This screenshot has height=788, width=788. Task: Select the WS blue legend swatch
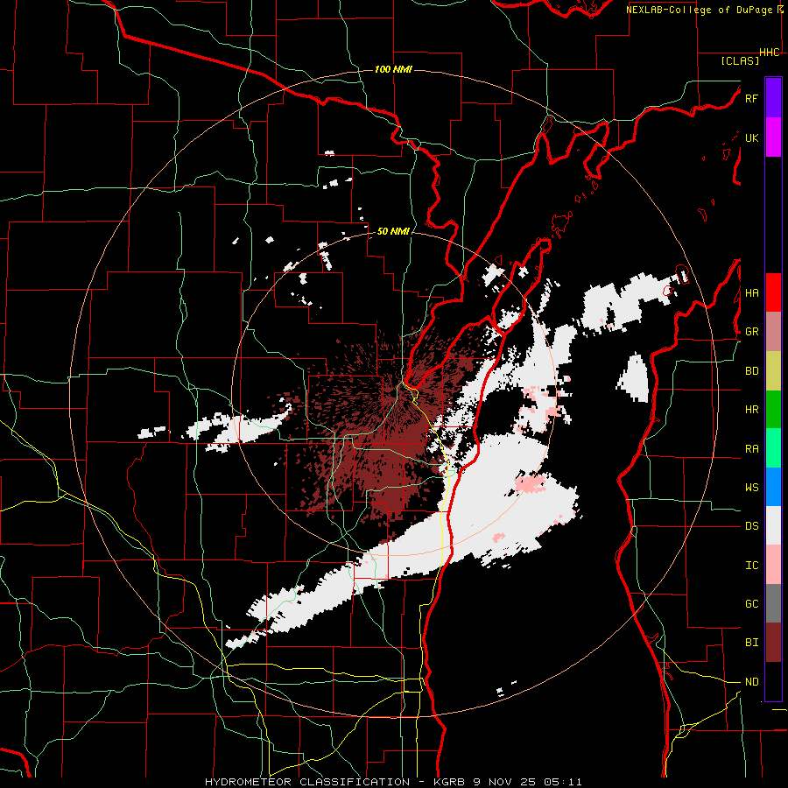[x=773, y=487]
